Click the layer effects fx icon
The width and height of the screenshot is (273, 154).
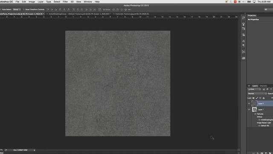click(258, 153)
